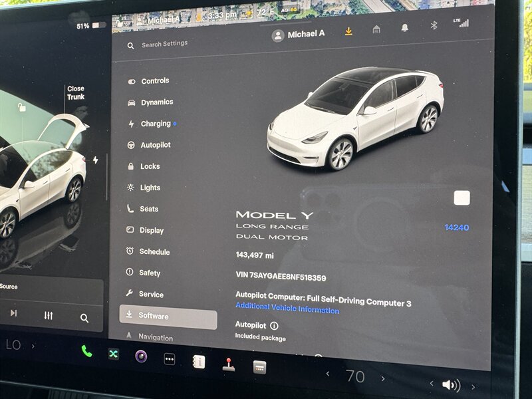Open notifications bell icon
Image resolution: width=532 pixels, height=399 pixels.
click(x=404, y=28)
